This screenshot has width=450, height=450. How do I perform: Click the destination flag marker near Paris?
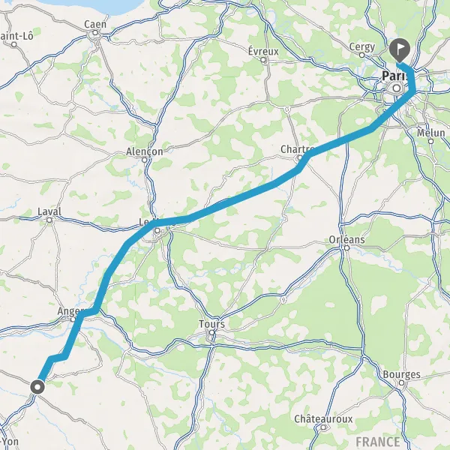click(400, 50)
